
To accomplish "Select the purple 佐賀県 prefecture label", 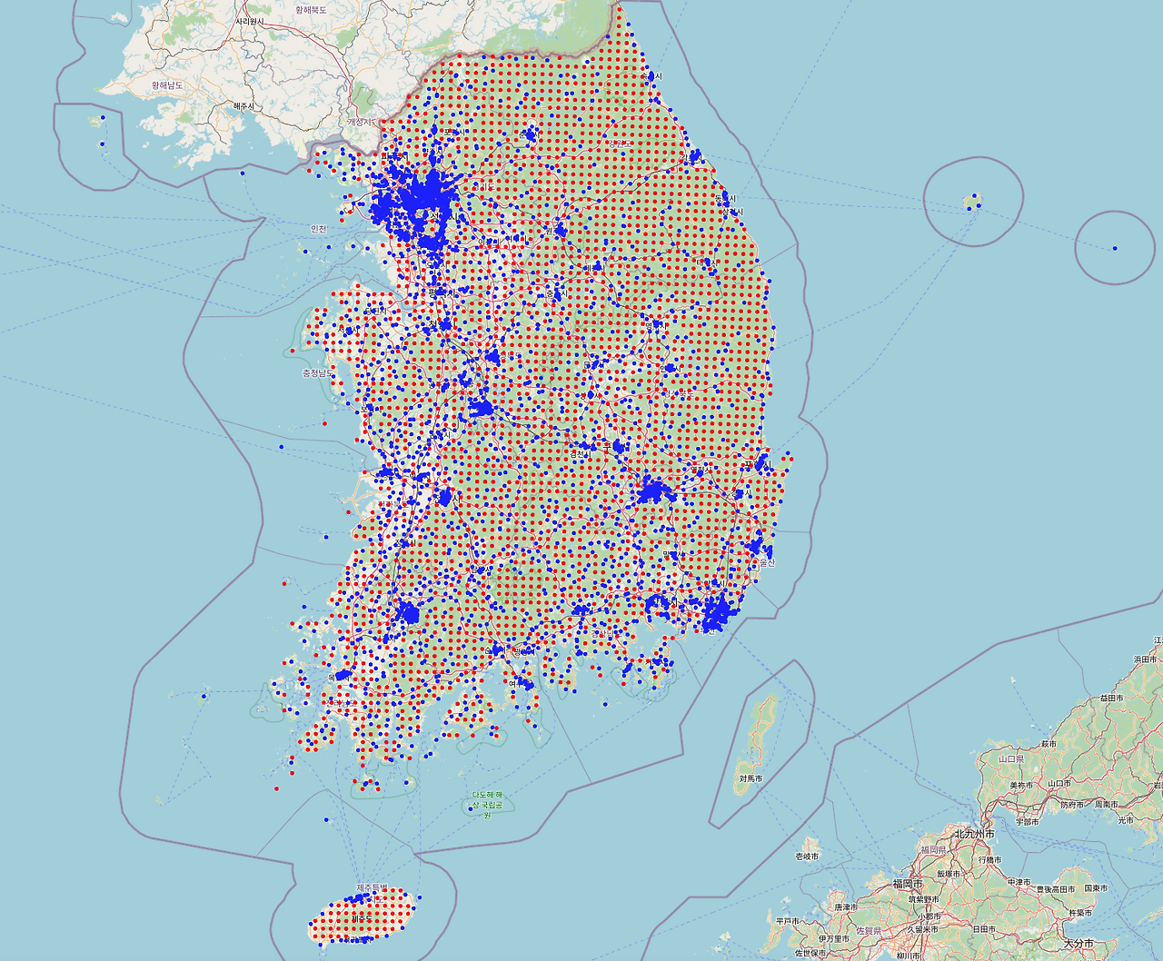I will coord(869,930).
